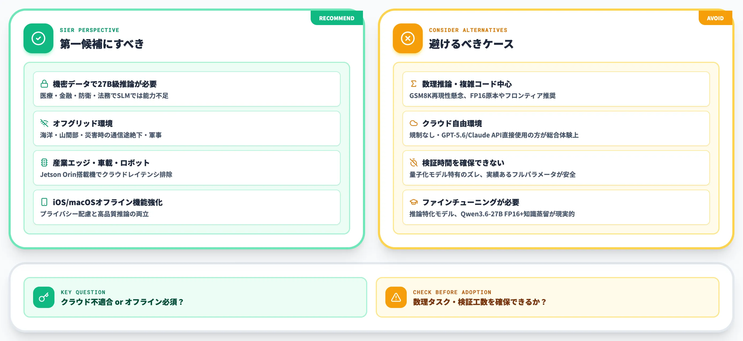Click the 第一候補にすべき heading
Viewport: 743px width, 341px height.
pyautogui.click(x=102, y=44)
